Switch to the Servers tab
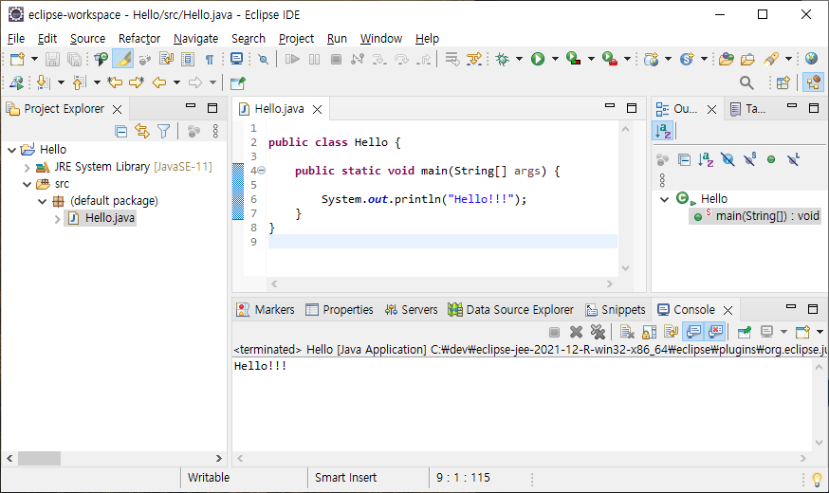The image size is (829, 493). click(411, 310)
